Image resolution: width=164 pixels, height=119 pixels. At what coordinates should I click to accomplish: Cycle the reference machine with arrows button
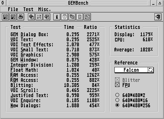click(x=151, y=70)
